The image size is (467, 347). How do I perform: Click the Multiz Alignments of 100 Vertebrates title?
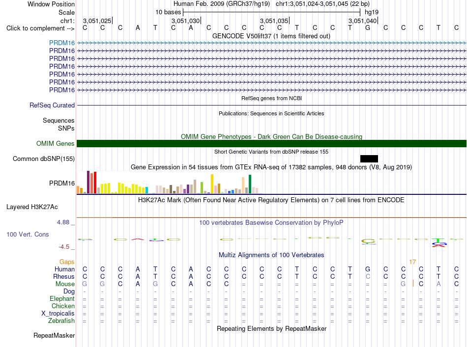coord(271,255)
